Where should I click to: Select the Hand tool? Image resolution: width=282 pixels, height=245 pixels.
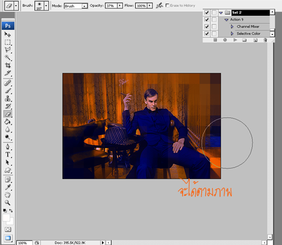point(7,195)
